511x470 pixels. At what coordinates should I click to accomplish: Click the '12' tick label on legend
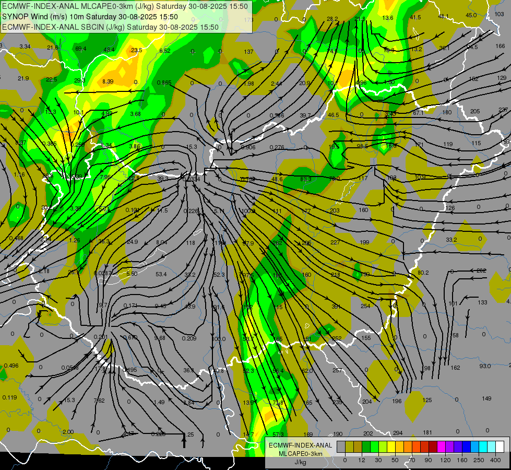tap(361, 460)
